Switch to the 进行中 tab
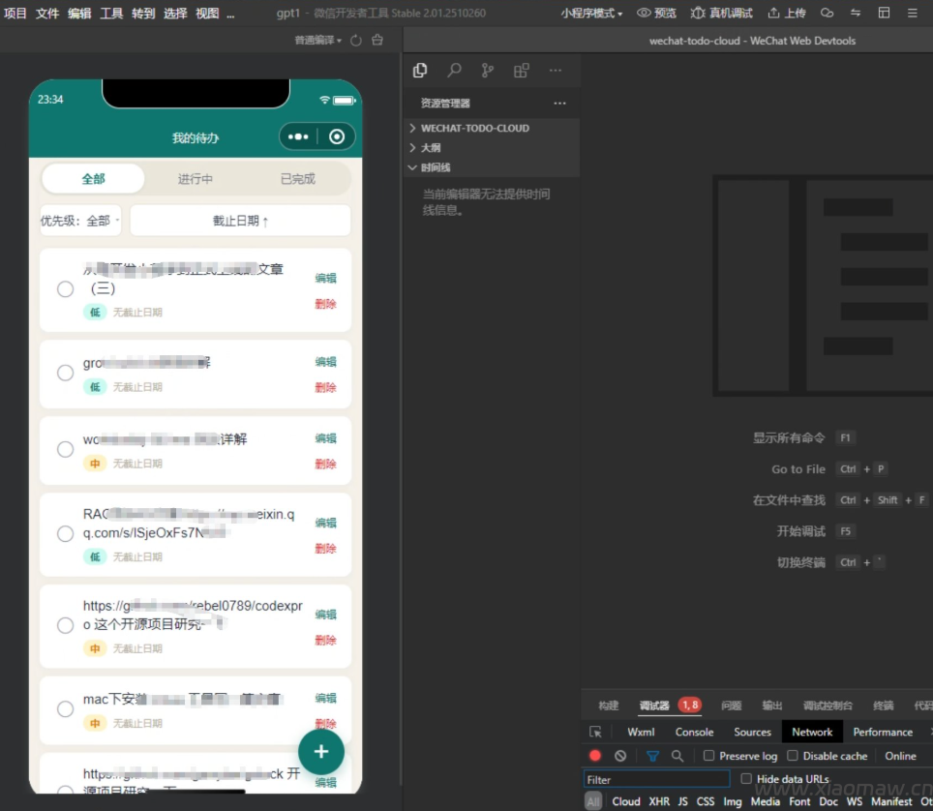Screen dimensions: 933x811 [196, 178]
